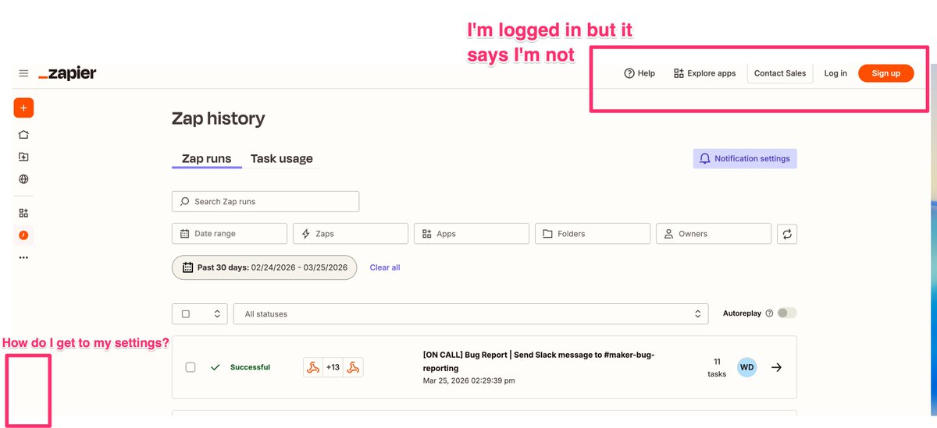Tick the select-all checkbox
The height and width of the screenshot is (428, 937).
186,314
